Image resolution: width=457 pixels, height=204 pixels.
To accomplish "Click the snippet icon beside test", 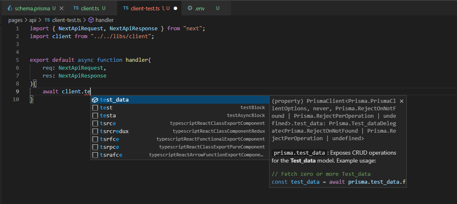I will click(x=95, y=108).
